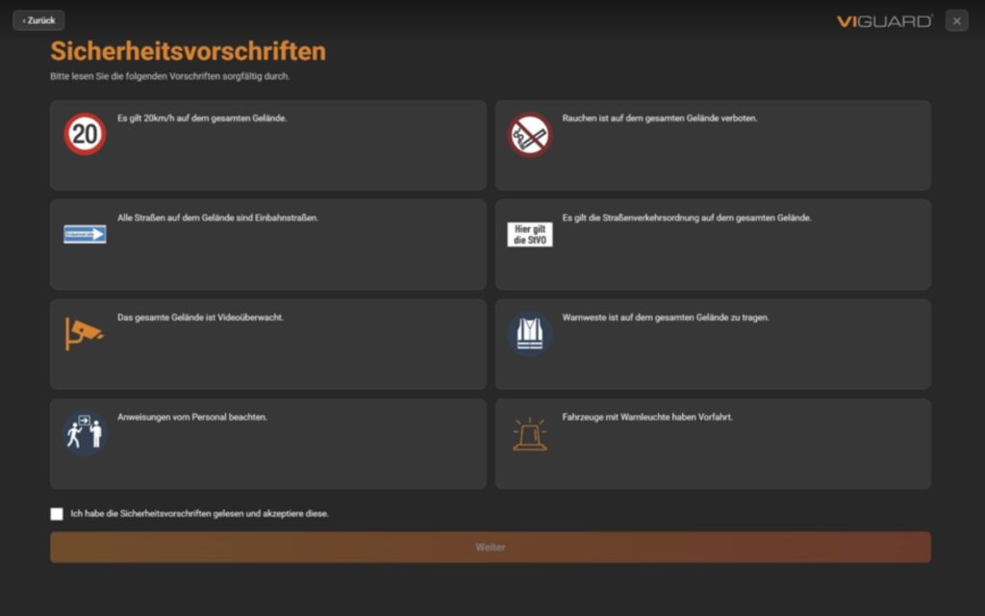Click the 20 km/h speed limit sign icon

(85, 134)
